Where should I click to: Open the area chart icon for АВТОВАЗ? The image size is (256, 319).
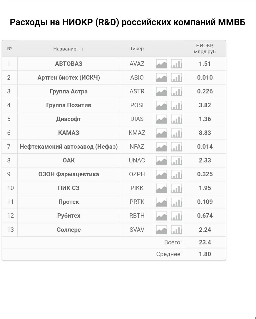tap(161, 64)
